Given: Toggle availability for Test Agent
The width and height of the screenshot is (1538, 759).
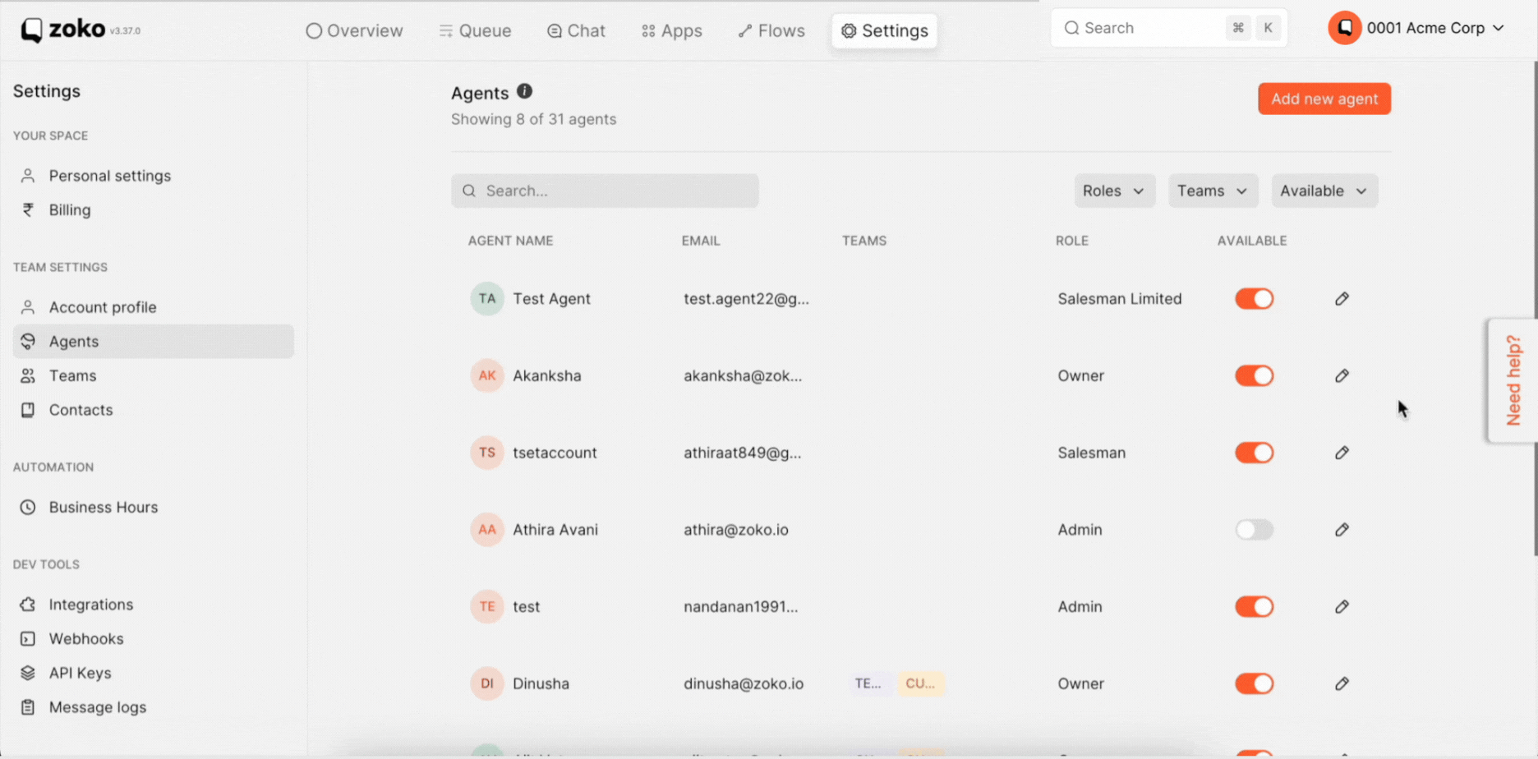Looking at the screenshot, I should click(x=1255, y=299).
